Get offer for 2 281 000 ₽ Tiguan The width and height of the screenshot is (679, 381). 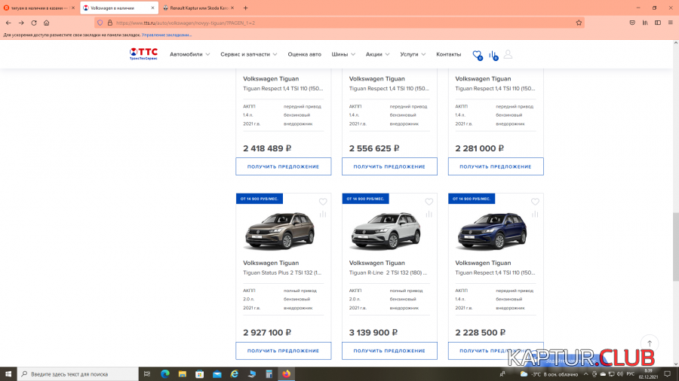[496, 166]
